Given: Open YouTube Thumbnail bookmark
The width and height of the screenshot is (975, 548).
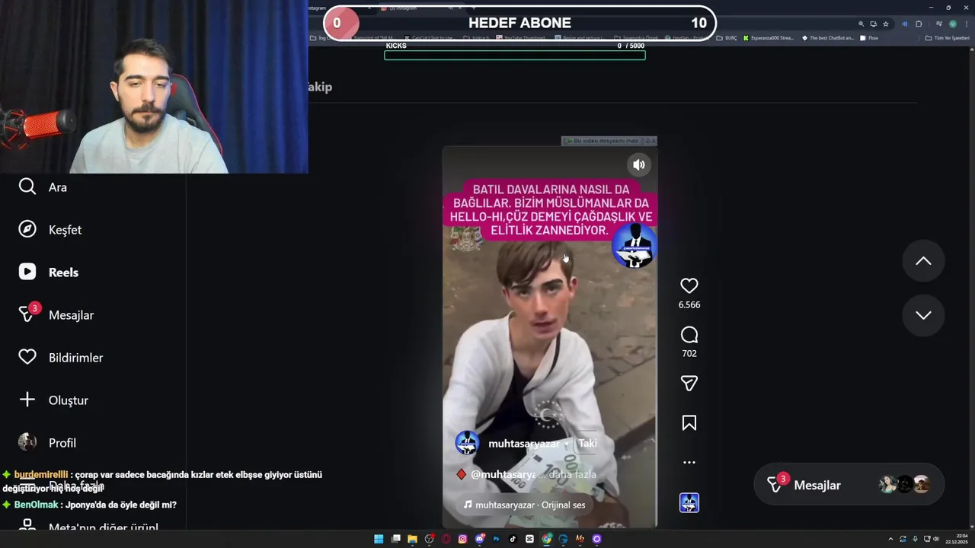Looking at the screenshot, I should coord(520,38).
